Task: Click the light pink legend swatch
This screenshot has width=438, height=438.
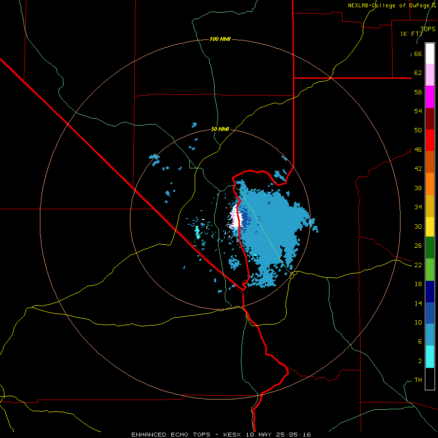Action: click(x=430, y=75)
